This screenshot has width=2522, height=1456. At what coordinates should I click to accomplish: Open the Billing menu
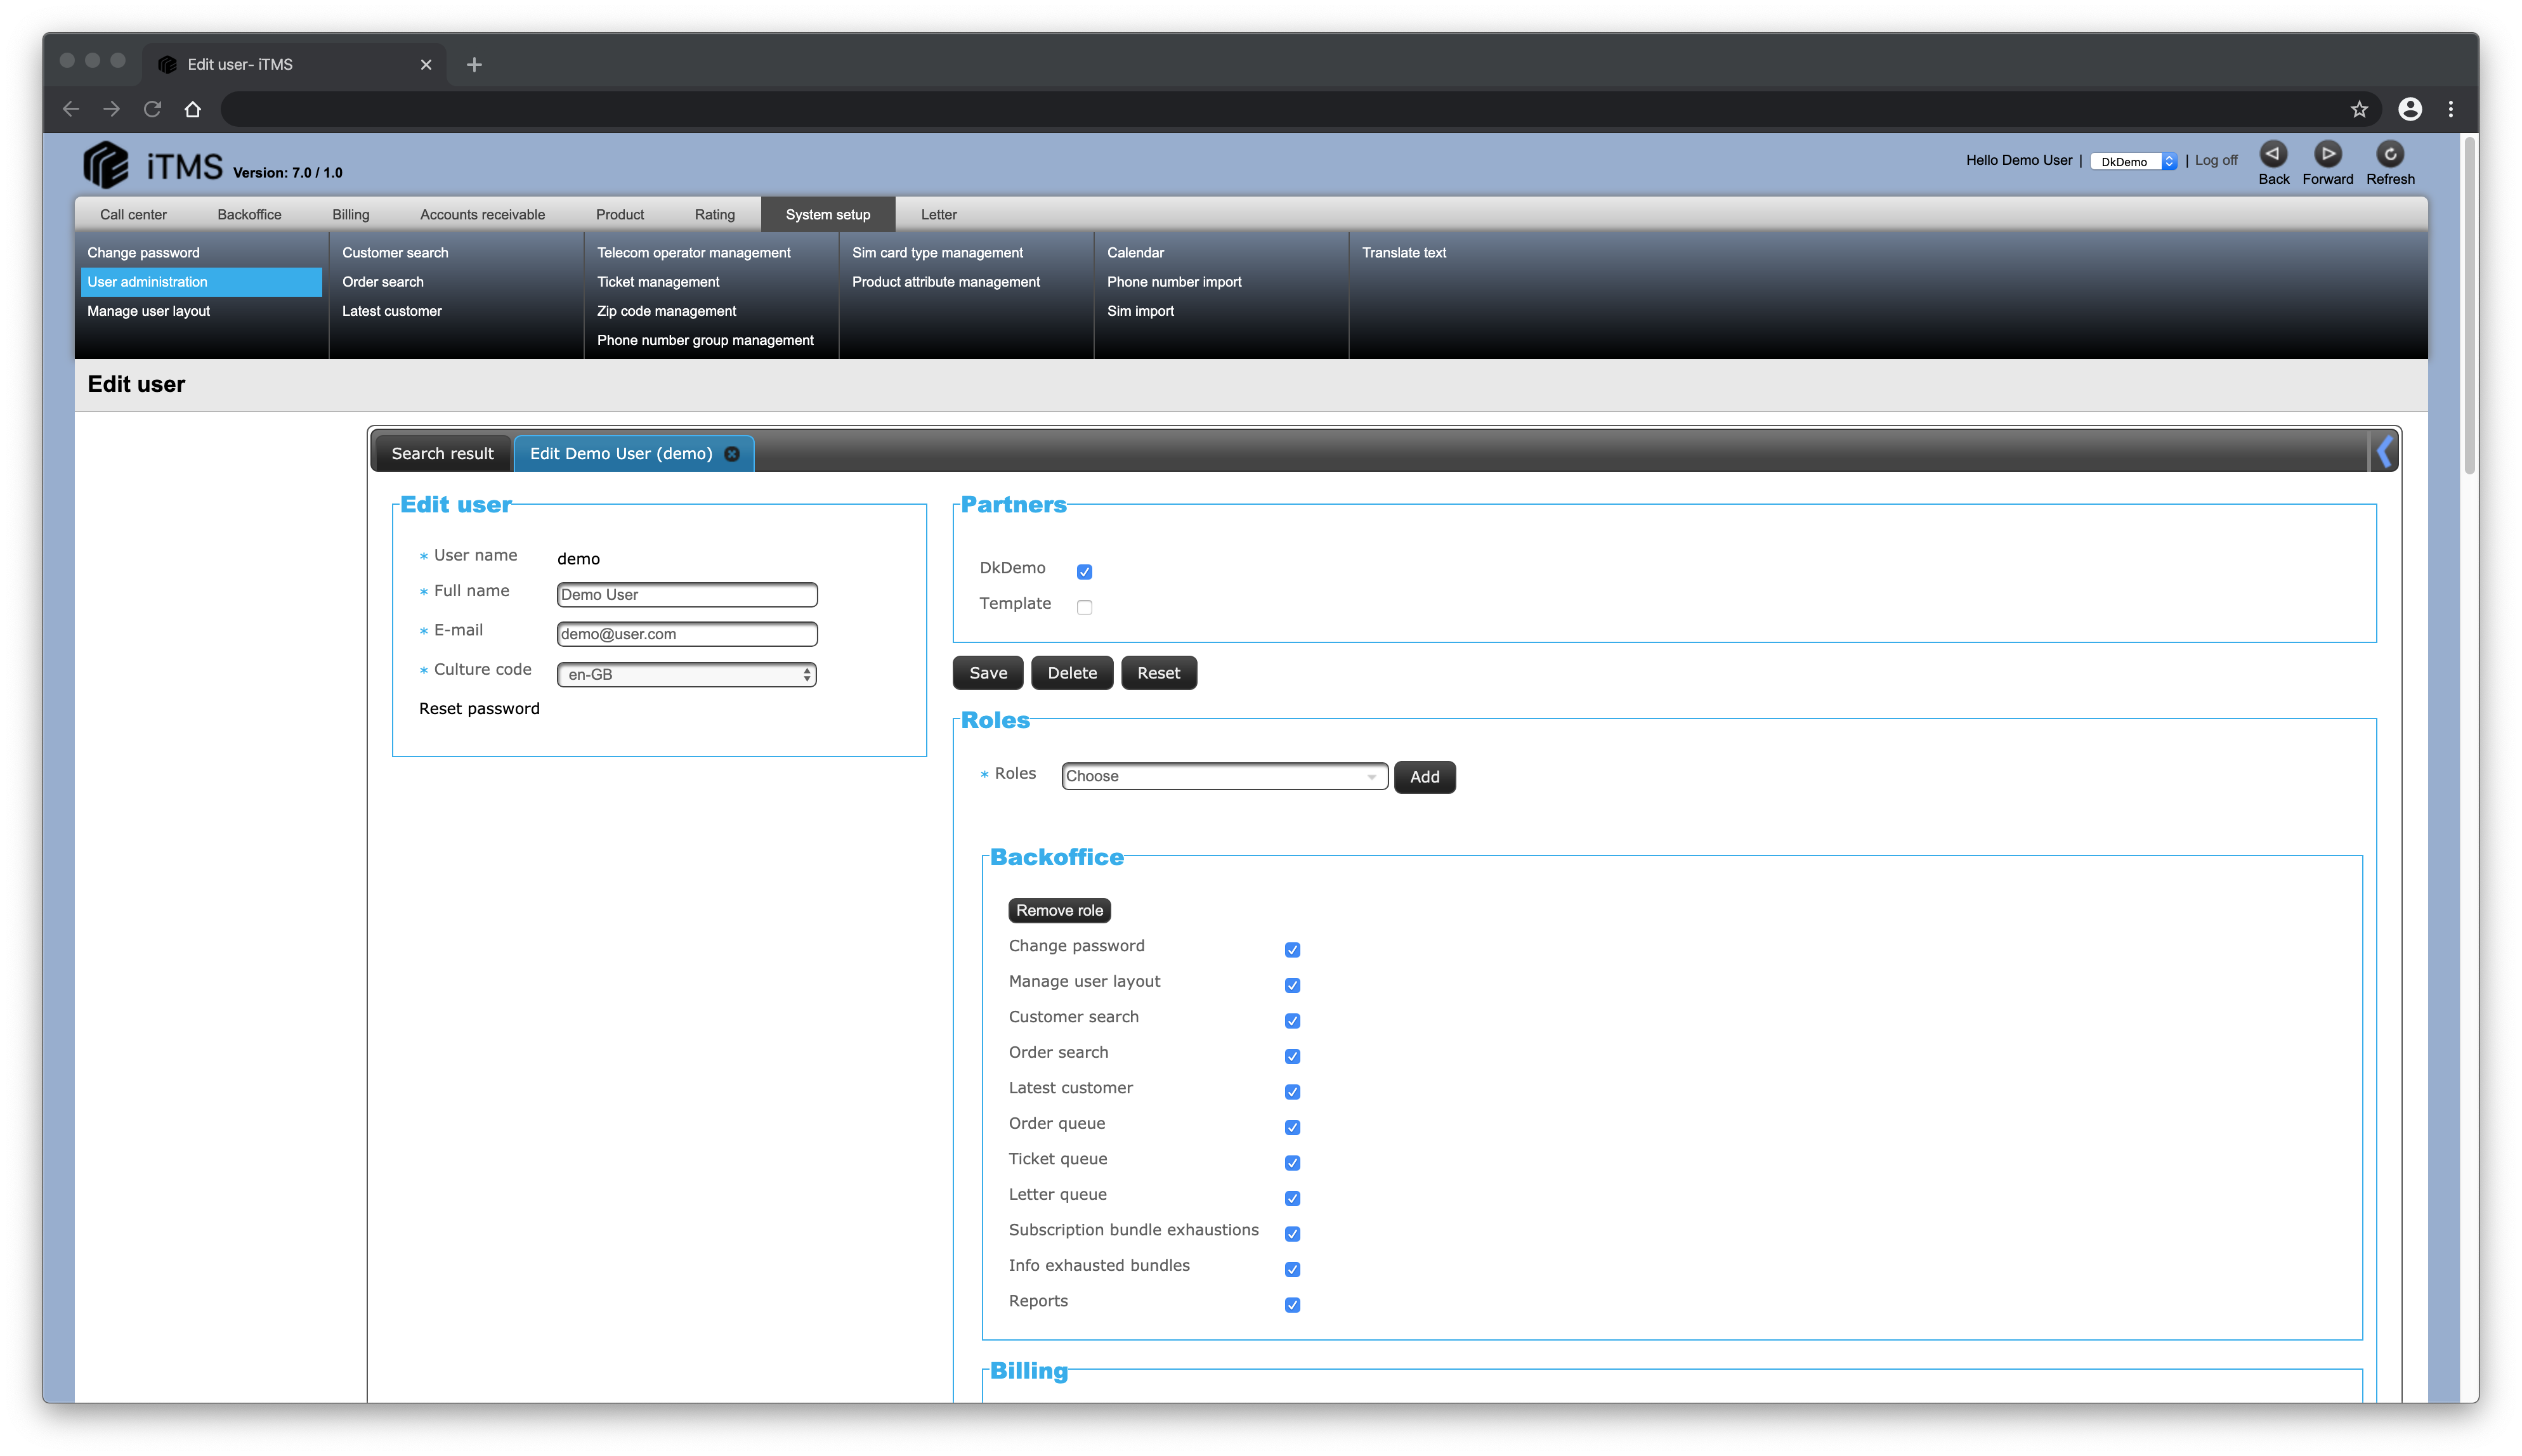click(x=350, y=215)
